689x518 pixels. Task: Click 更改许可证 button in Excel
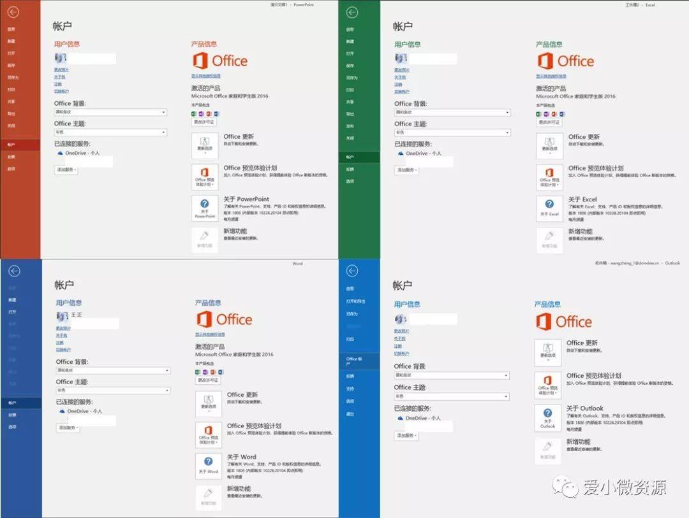(x=549, y=122)
